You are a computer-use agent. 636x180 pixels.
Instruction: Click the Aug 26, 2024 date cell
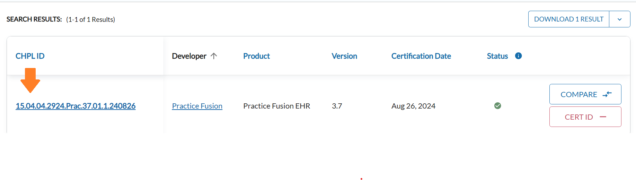click(413, 106)
